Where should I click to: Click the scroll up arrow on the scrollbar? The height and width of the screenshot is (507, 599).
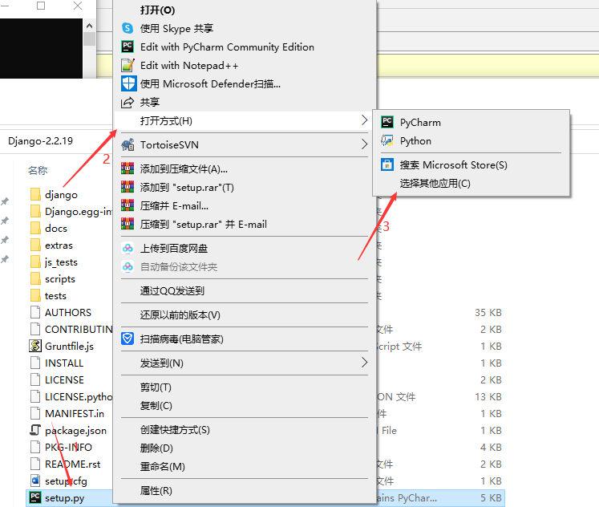(89, 26)
